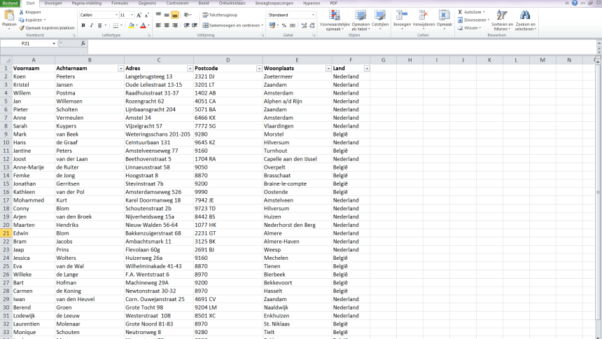Toggle bold formatting
Screen dimensions: 602x339
tap(83, 25)
